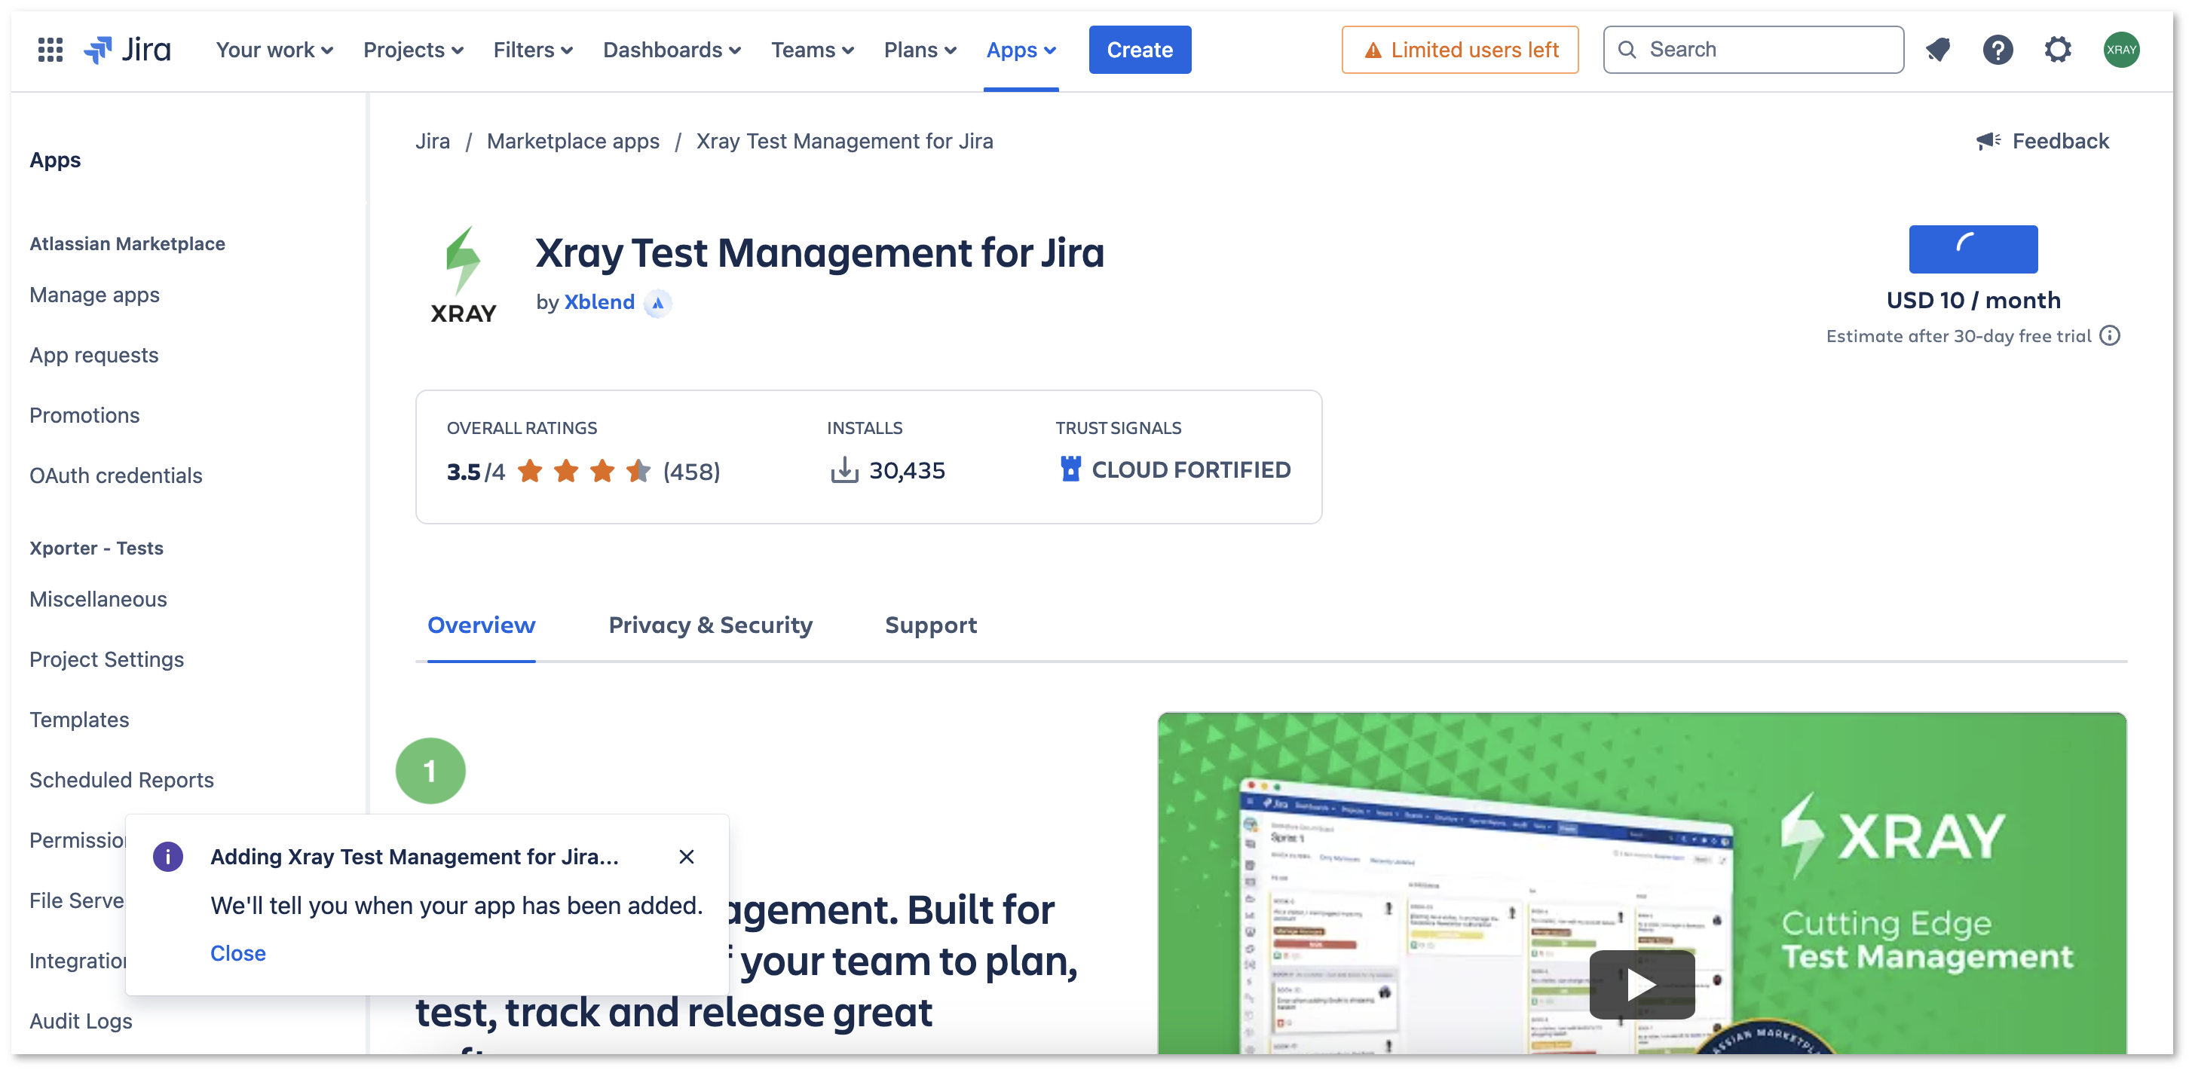Click the rating stars
The width and height of the screenshot is (2192, 1073).
click(583, 470)
